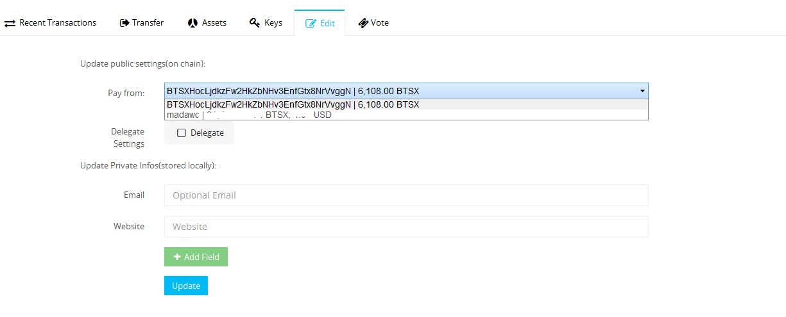Click the Pay from dropdown arrow
The width and height of the screenshot is (786, 317).
[642, 91]
